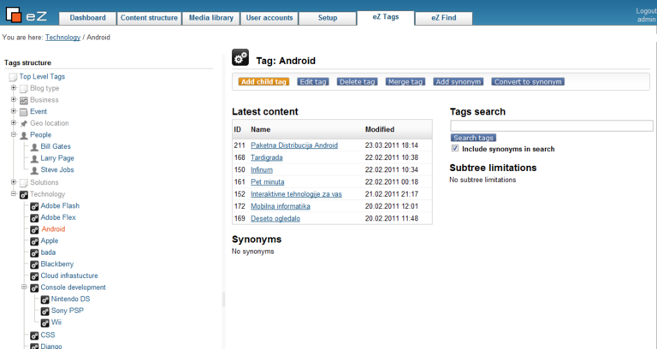Click the Top Level Tags folder icon

(x=13, y=77)
